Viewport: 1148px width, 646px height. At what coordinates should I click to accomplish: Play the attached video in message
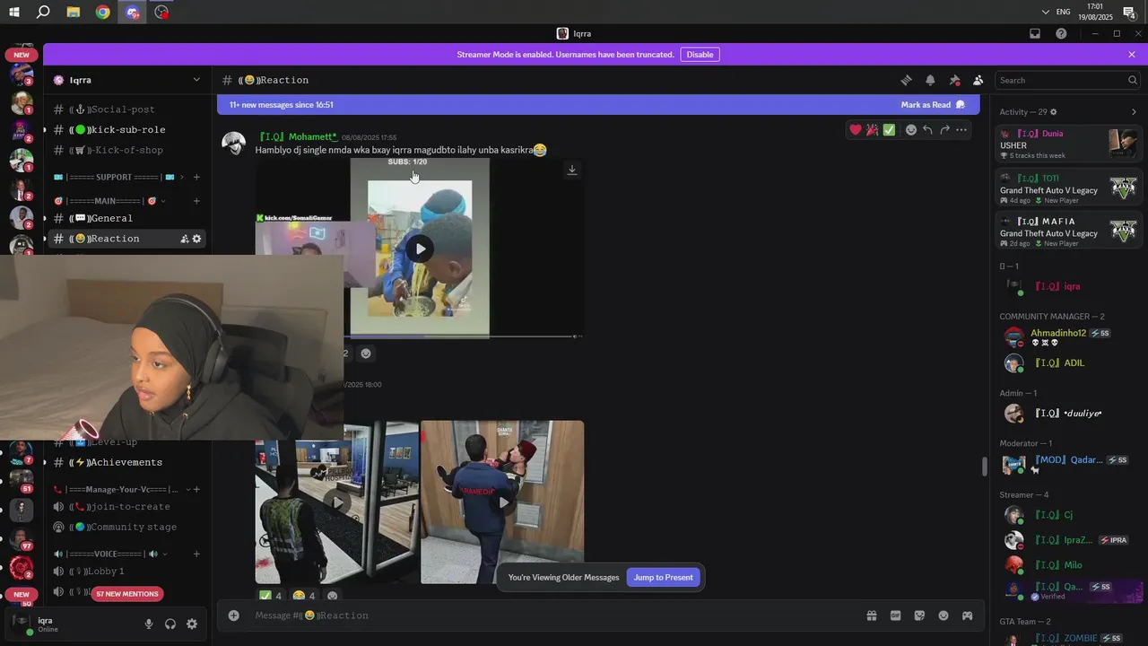click(420, 249)
